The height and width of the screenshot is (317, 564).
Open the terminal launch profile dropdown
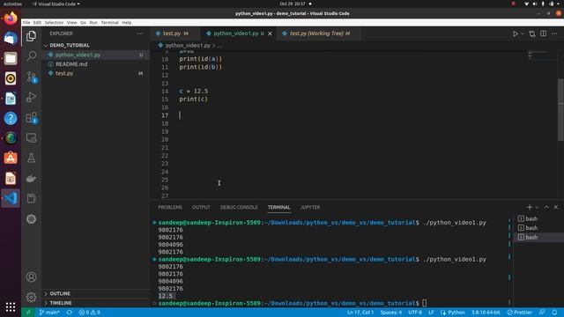tap(537, 208)
